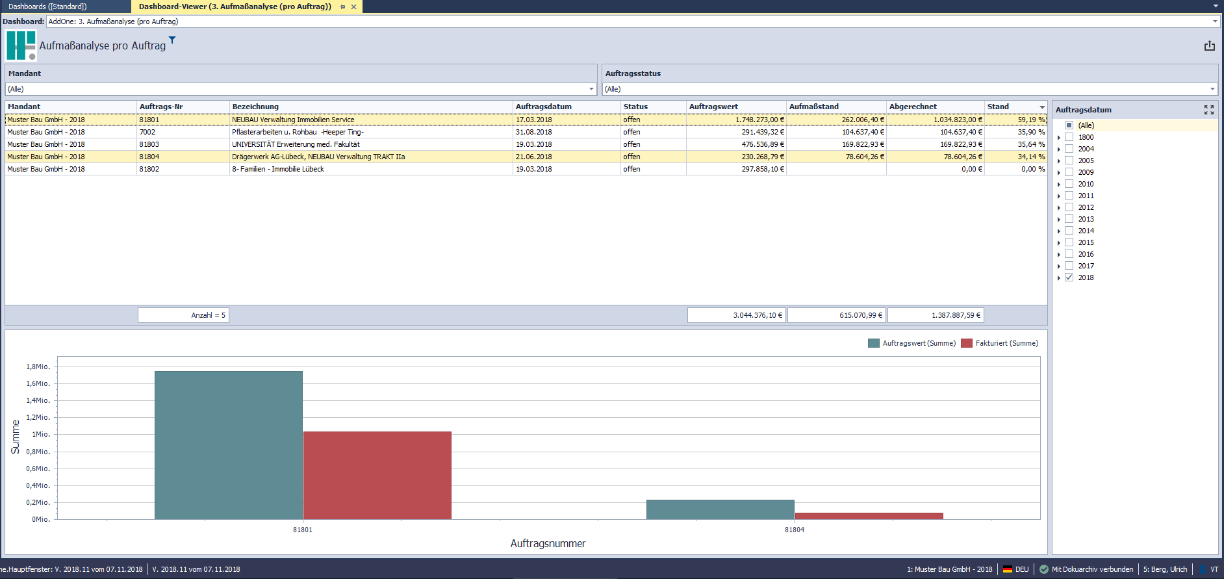This screenshot has height=579, width=1224.
Task: Select the row 'Drägerwerk AG-Lübeck, NEUBAU Verwaltung TRAKT IIa'
Action: pyautogui.click(x=526, y=157)
